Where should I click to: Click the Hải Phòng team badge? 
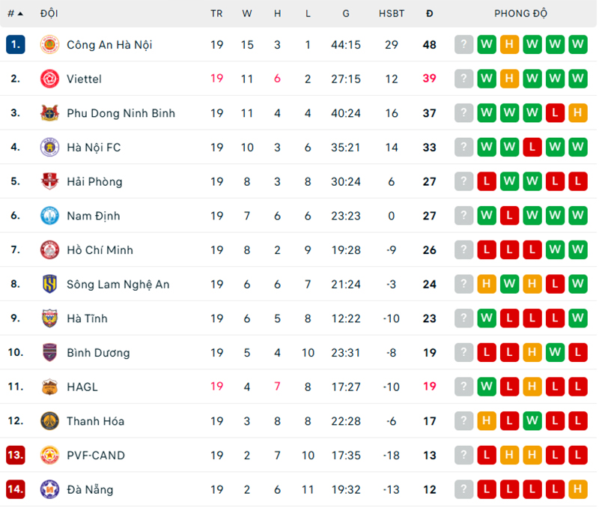point(49,181)
